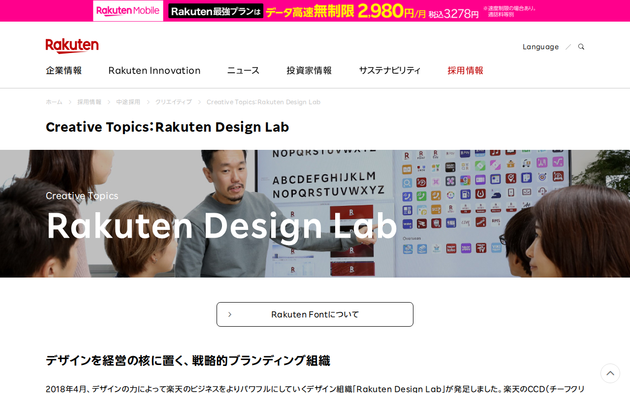
Task: Click the chevron in Rakuten Fontについて button
Action: [x=230, y=314]
